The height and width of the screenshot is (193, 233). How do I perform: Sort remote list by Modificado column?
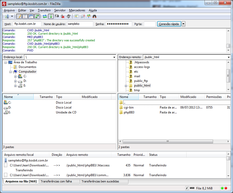click(x=192, y=97)
